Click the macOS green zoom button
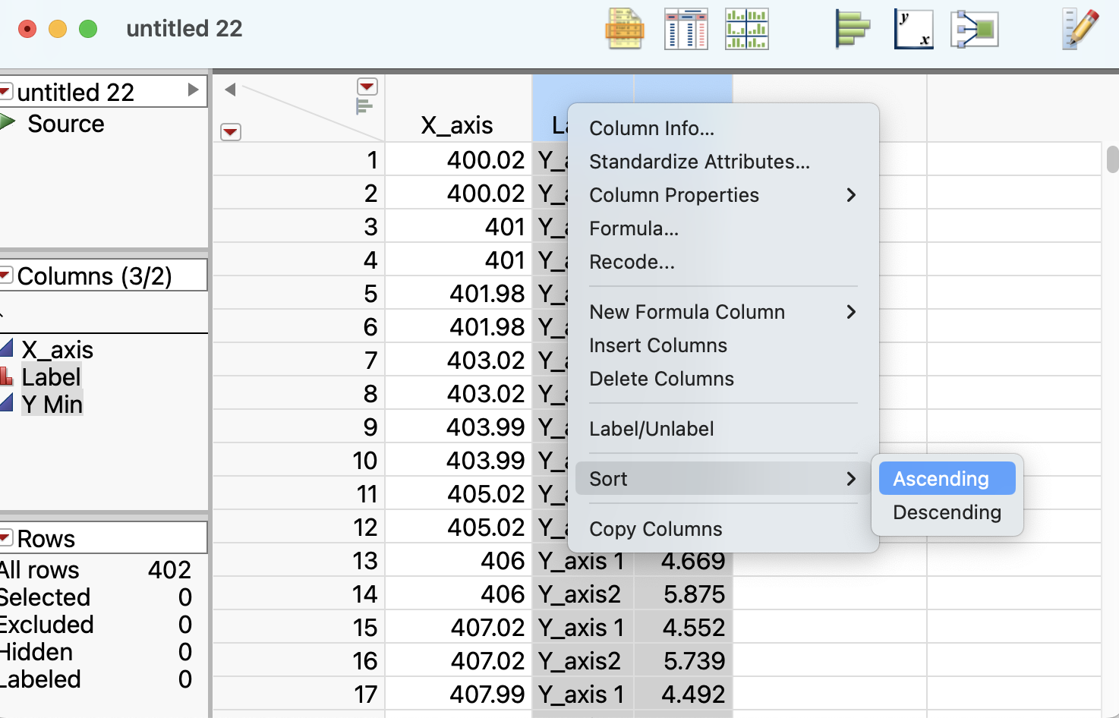The height and width of the screenshot is (718, 1119). pos(88,29)
